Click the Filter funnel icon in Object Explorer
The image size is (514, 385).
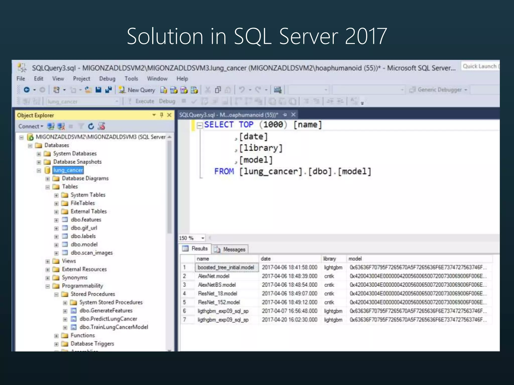coord(81,126)
